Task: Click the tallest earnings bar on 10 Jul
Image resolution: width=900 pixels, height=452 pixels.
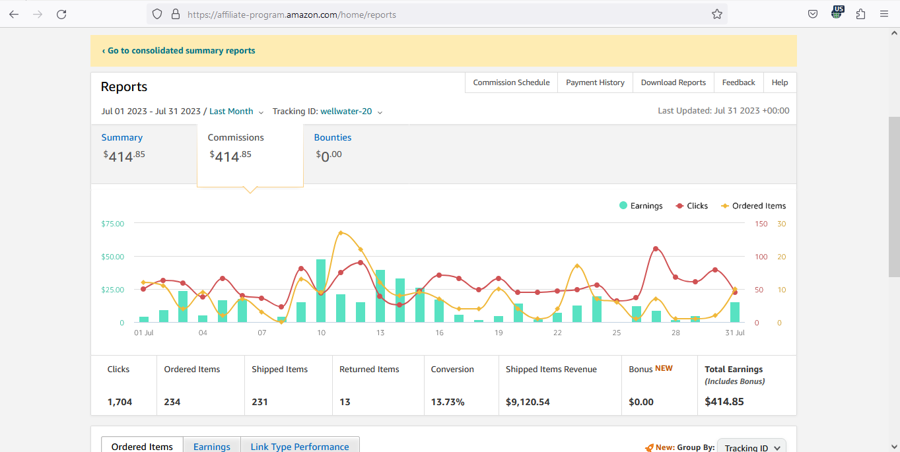Action: click(x=321, y=290)
